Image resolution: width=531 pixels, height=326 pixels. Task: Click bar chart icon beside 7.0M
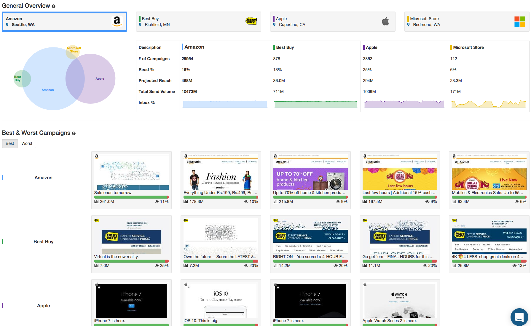tap(96, 266)
